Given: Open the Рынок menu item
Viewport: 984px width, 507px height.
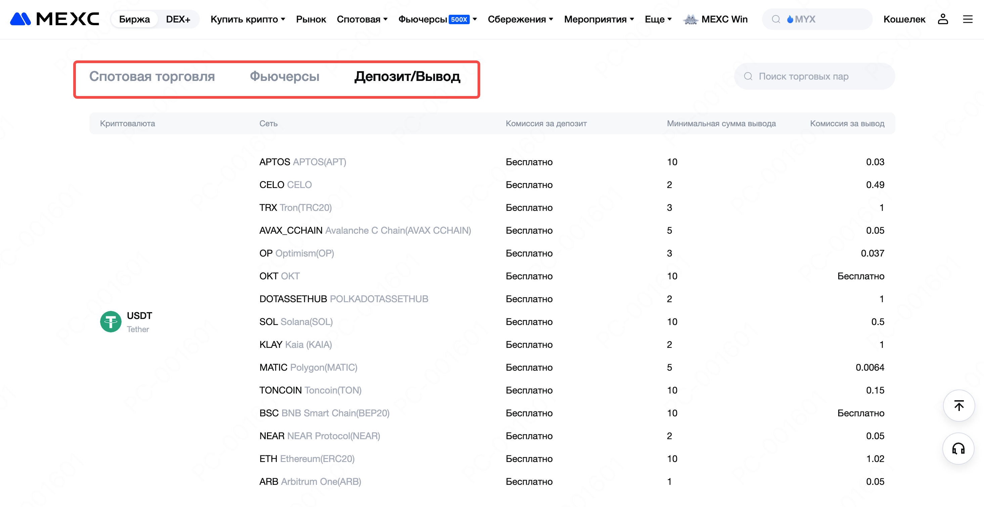Looking at the screenshot, I should tap(311, 19).
